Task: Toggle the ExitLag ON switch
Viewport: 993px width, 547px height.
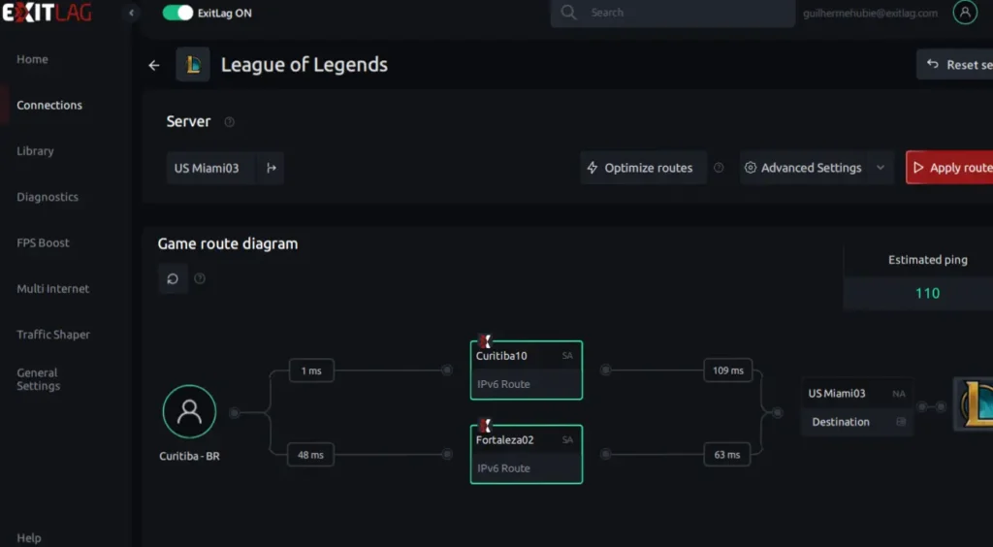Action: (177, 14)
